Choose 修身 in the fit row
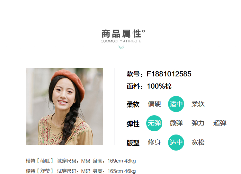Screen dimensions: 241x174 154,142
